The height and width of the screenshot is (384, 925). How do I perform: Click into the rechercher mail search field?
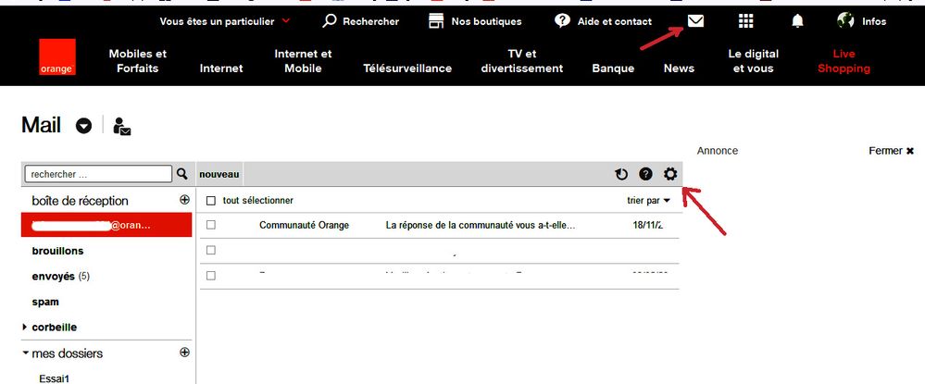pos(98,174)
